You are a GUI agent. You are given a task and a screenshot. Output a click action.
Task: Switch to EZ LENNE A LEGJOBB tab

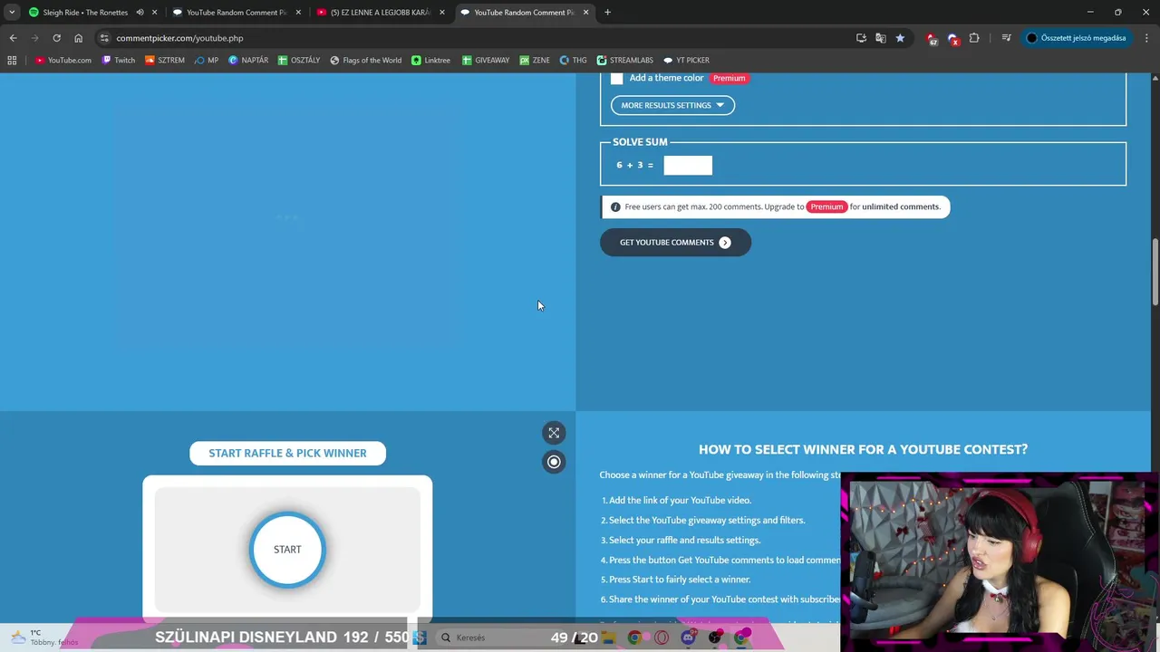[x=381, y=13]
